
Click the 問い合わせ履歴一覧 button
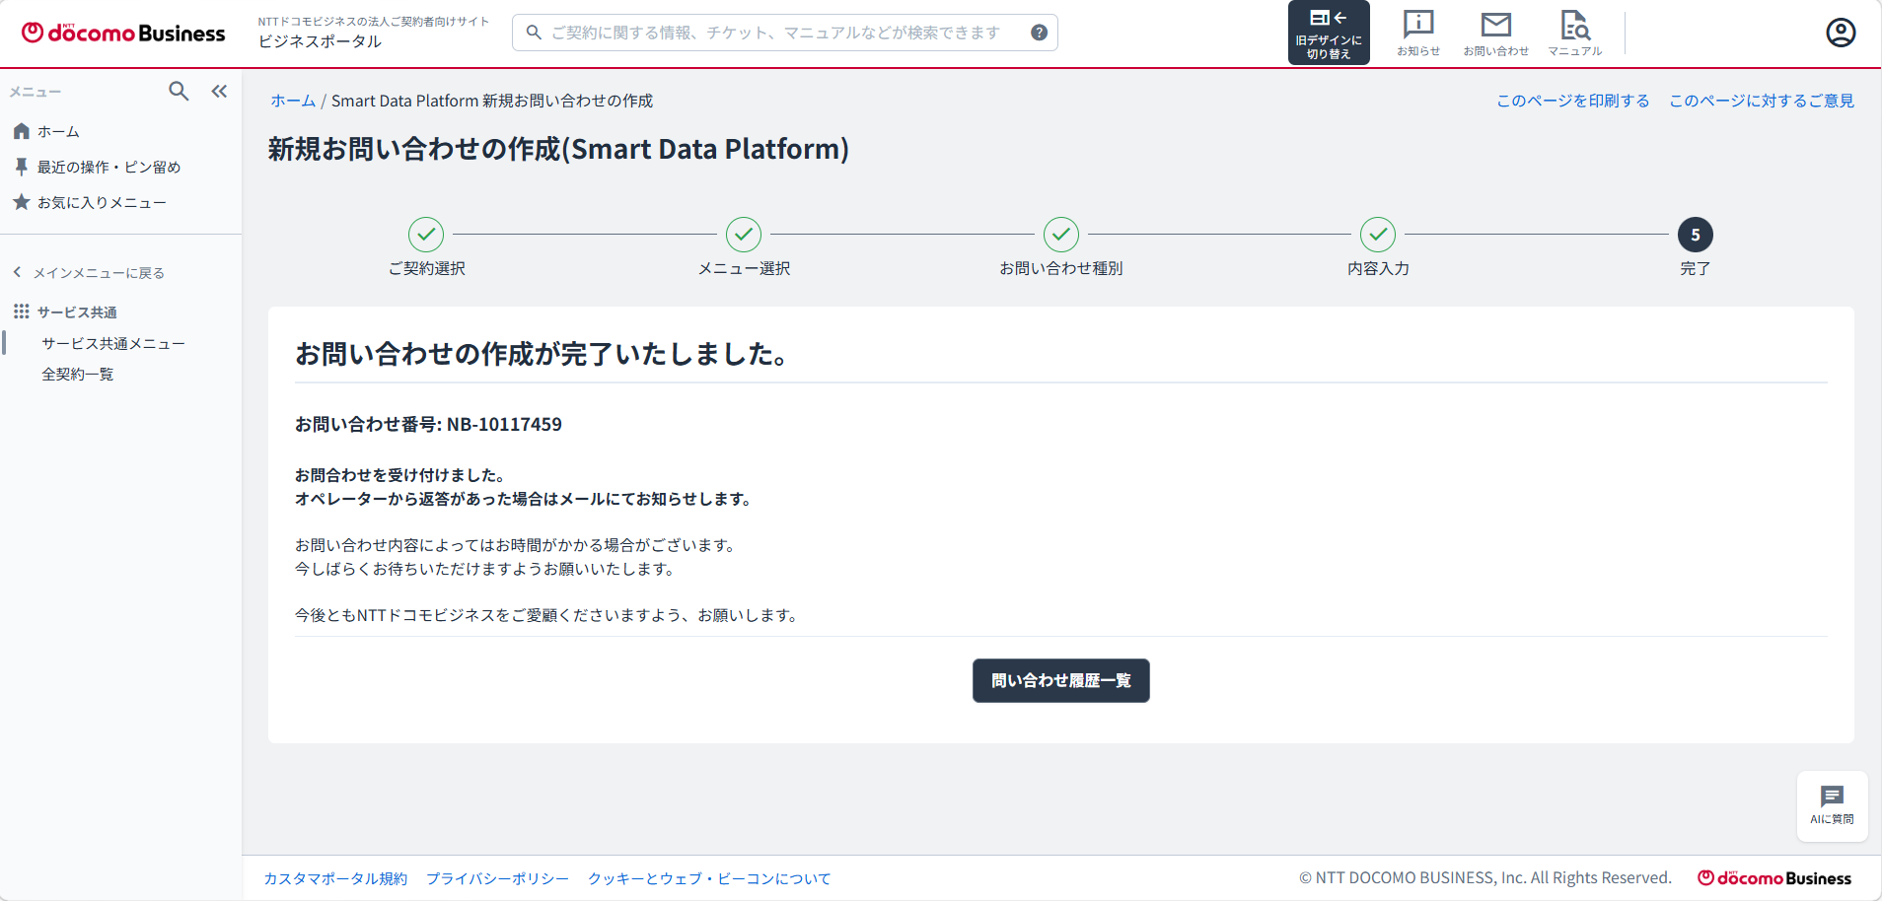[x=1060, y=680]
